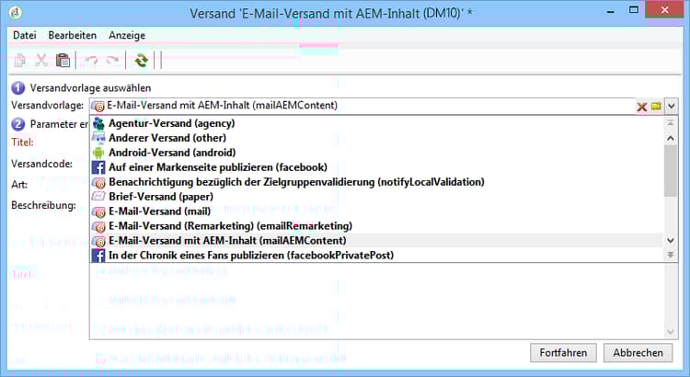Jump to the top of the list with the double-arrow
The width and height of the screenshot is (690, 377).
671,122
